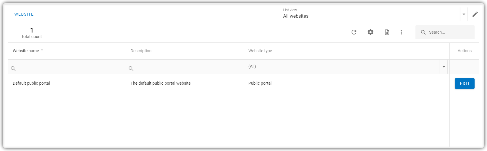Open the WEBSITE heading link
The width and height of the screenshot is (487, 151).
pyautogui.click(x=24, y=14)
